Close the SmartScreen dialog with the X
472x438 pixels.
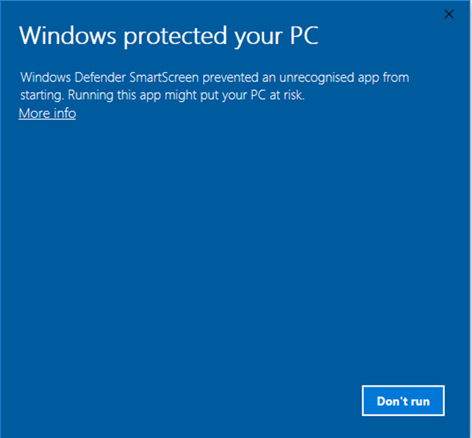click(x=448, y=14)
